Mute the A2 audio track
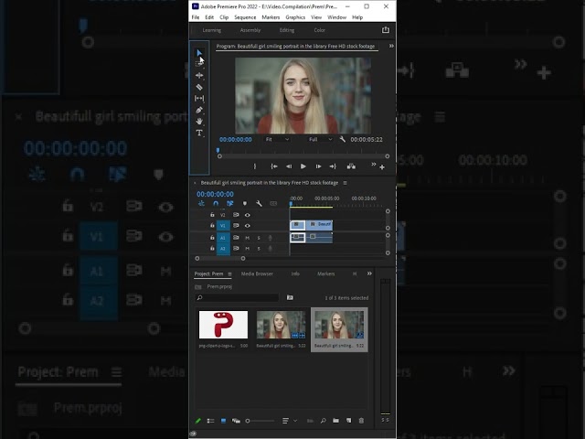The height and width of the screenshot is (439, 585). click(247, 249)
